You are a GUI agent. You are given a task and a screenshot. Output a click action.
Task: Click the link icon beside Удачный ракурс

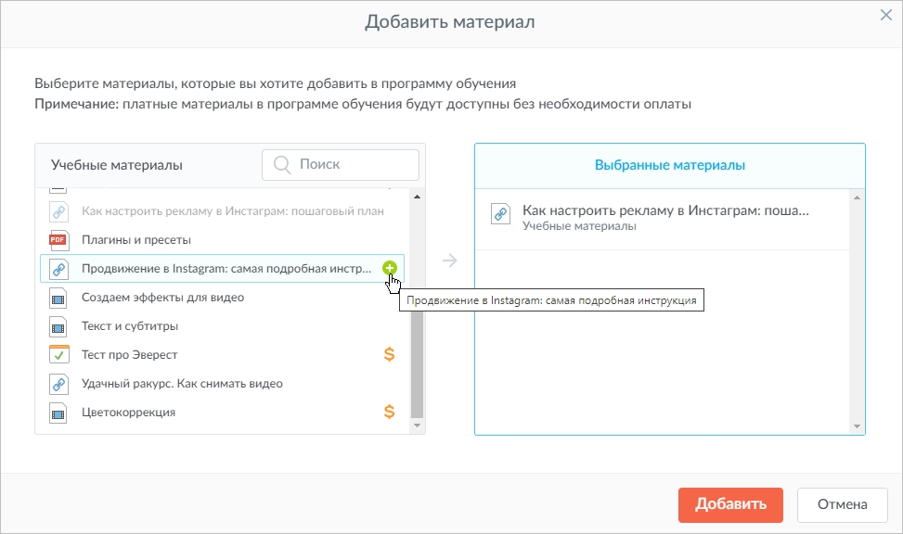click(x=58, y=384)
